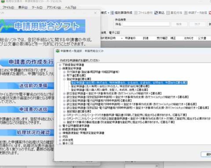Click the 到達 column header
The image size is (211, 168).
(148, 38)
